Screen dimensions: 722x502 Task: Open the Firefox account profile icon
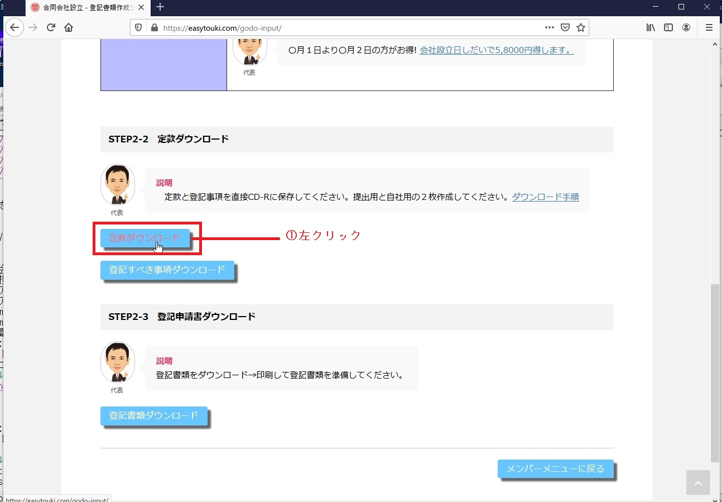pyautogui.click(x=686, y=27)
